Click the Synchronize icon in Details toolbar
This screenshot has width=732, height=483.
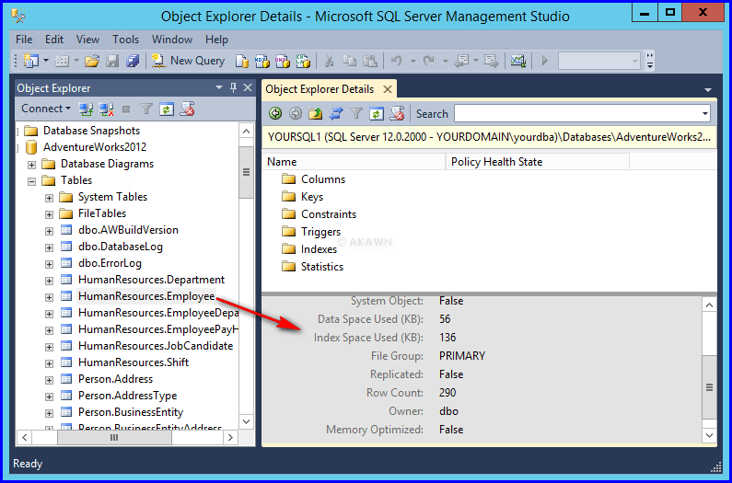click(336, 113)
